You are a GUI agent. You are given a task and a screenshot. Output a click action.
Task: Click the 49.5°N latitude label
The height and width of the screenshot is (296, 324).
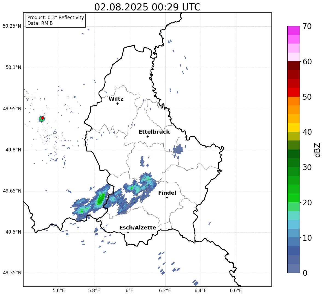[x=13, y=232]
